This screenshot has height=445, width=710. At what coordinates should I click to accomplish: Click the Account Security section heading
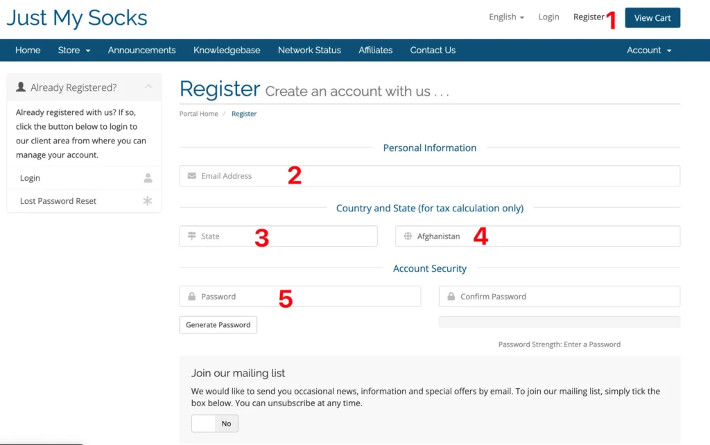click(429, 268)
